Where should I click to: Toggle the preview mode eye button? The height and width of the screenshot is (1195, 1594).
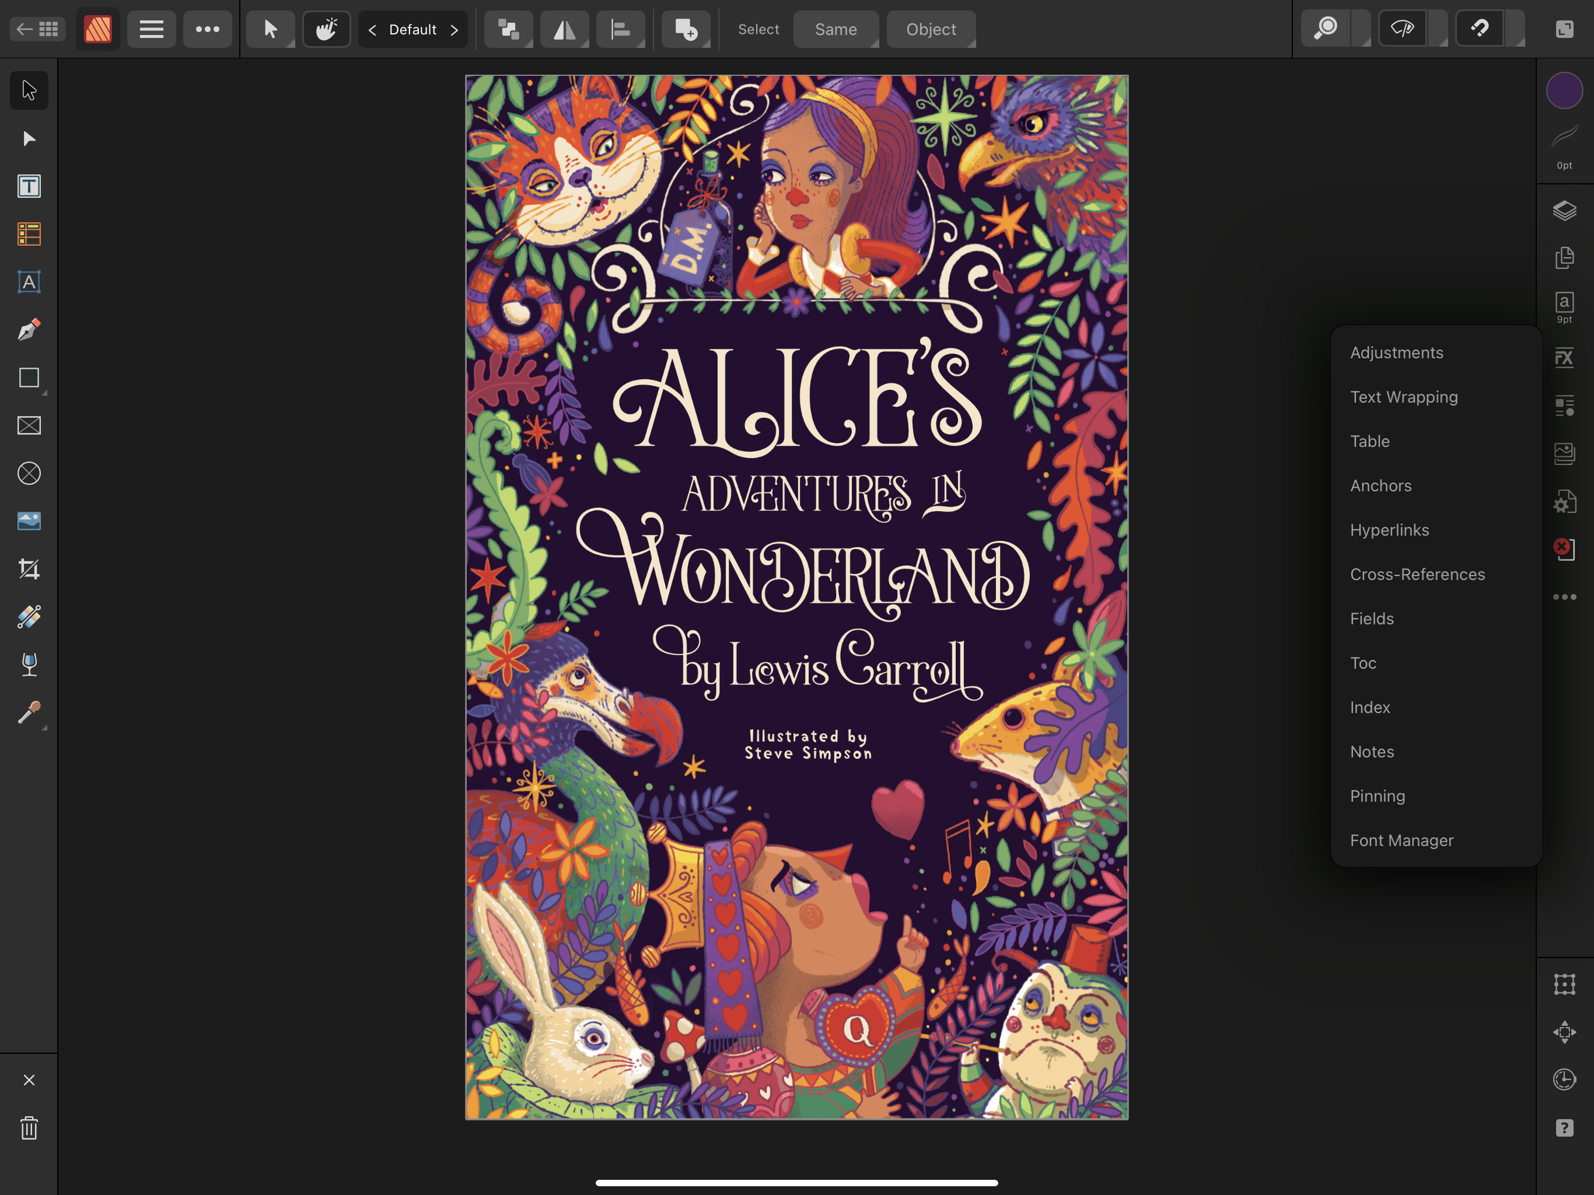(x=1402, y=29)
